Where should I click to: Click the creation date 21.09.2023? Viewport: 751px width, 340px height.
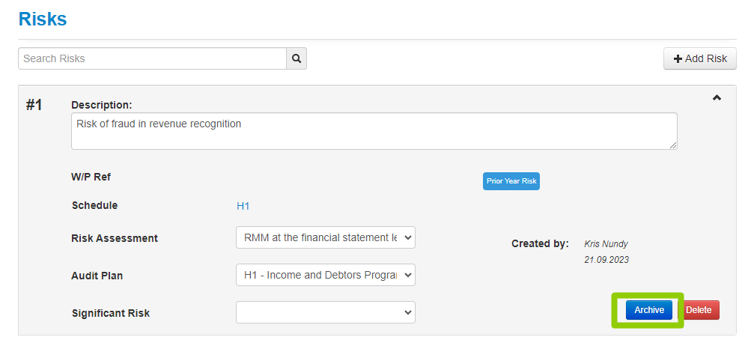pos(606,260)
